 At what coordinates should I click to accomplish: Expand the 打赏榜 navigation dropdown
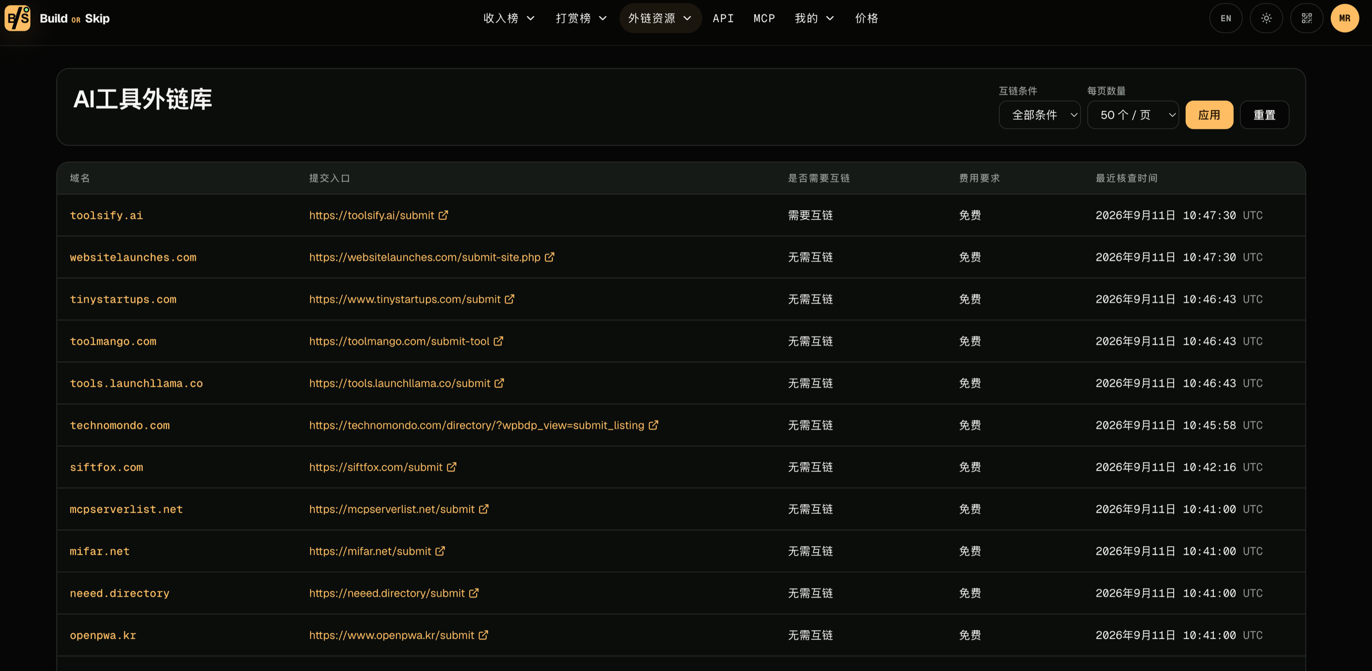click(x=581, y=18)
